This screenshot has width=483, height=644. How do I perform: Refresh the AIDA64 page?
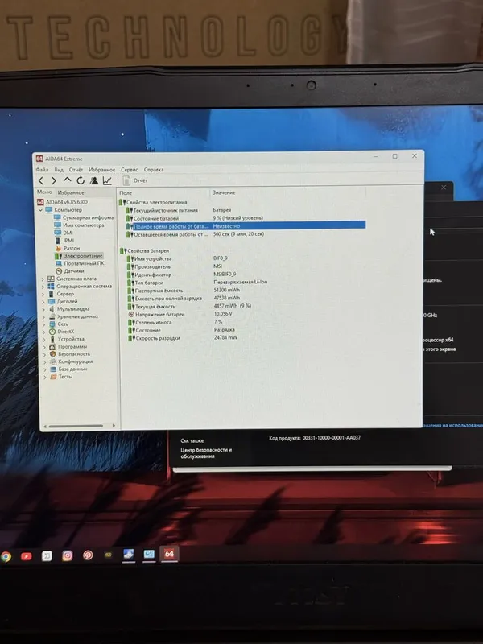pyautogui.click(x=80, y=180)
